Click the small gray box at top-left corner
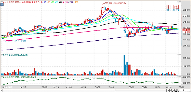This screenshot has width=191, height=92. coord(2,2)
